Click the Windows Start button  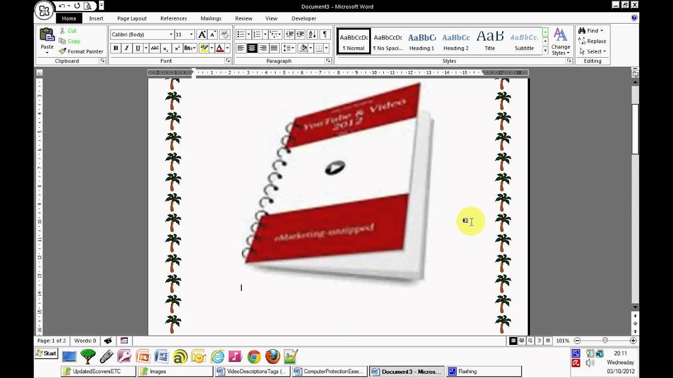pos(46,354)
